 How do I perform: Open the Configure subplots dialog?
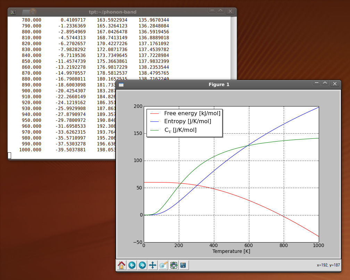click(x=174, y=265)
